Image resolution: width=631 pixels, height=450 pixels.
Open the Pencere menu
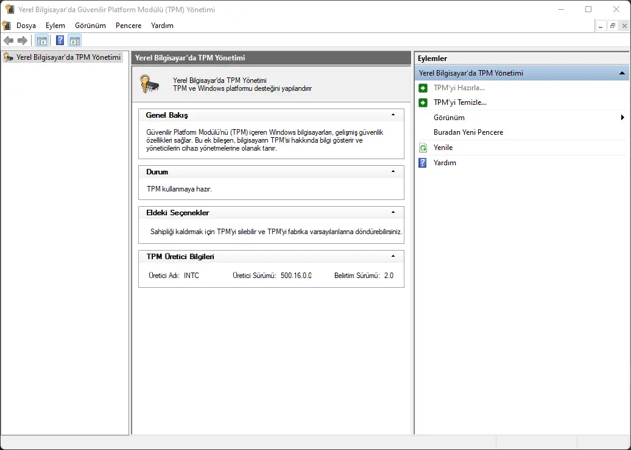[x=129, y=26]
